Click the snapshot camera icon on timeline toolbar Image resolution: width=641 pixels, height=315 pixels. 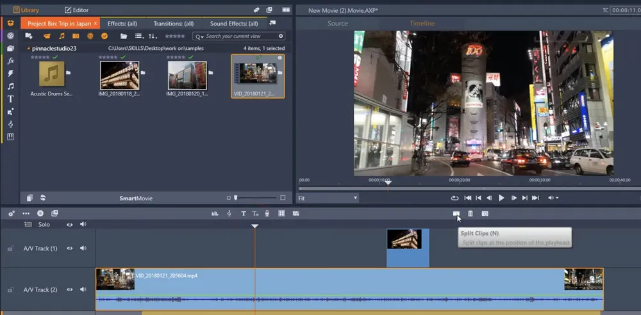(485, 214)
